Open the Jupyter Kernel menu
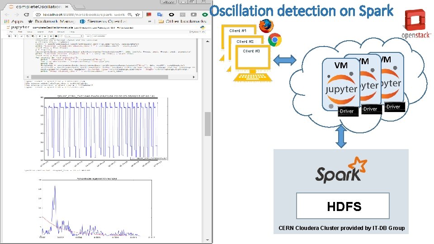434x244 pixels. (x=61, y=32)
